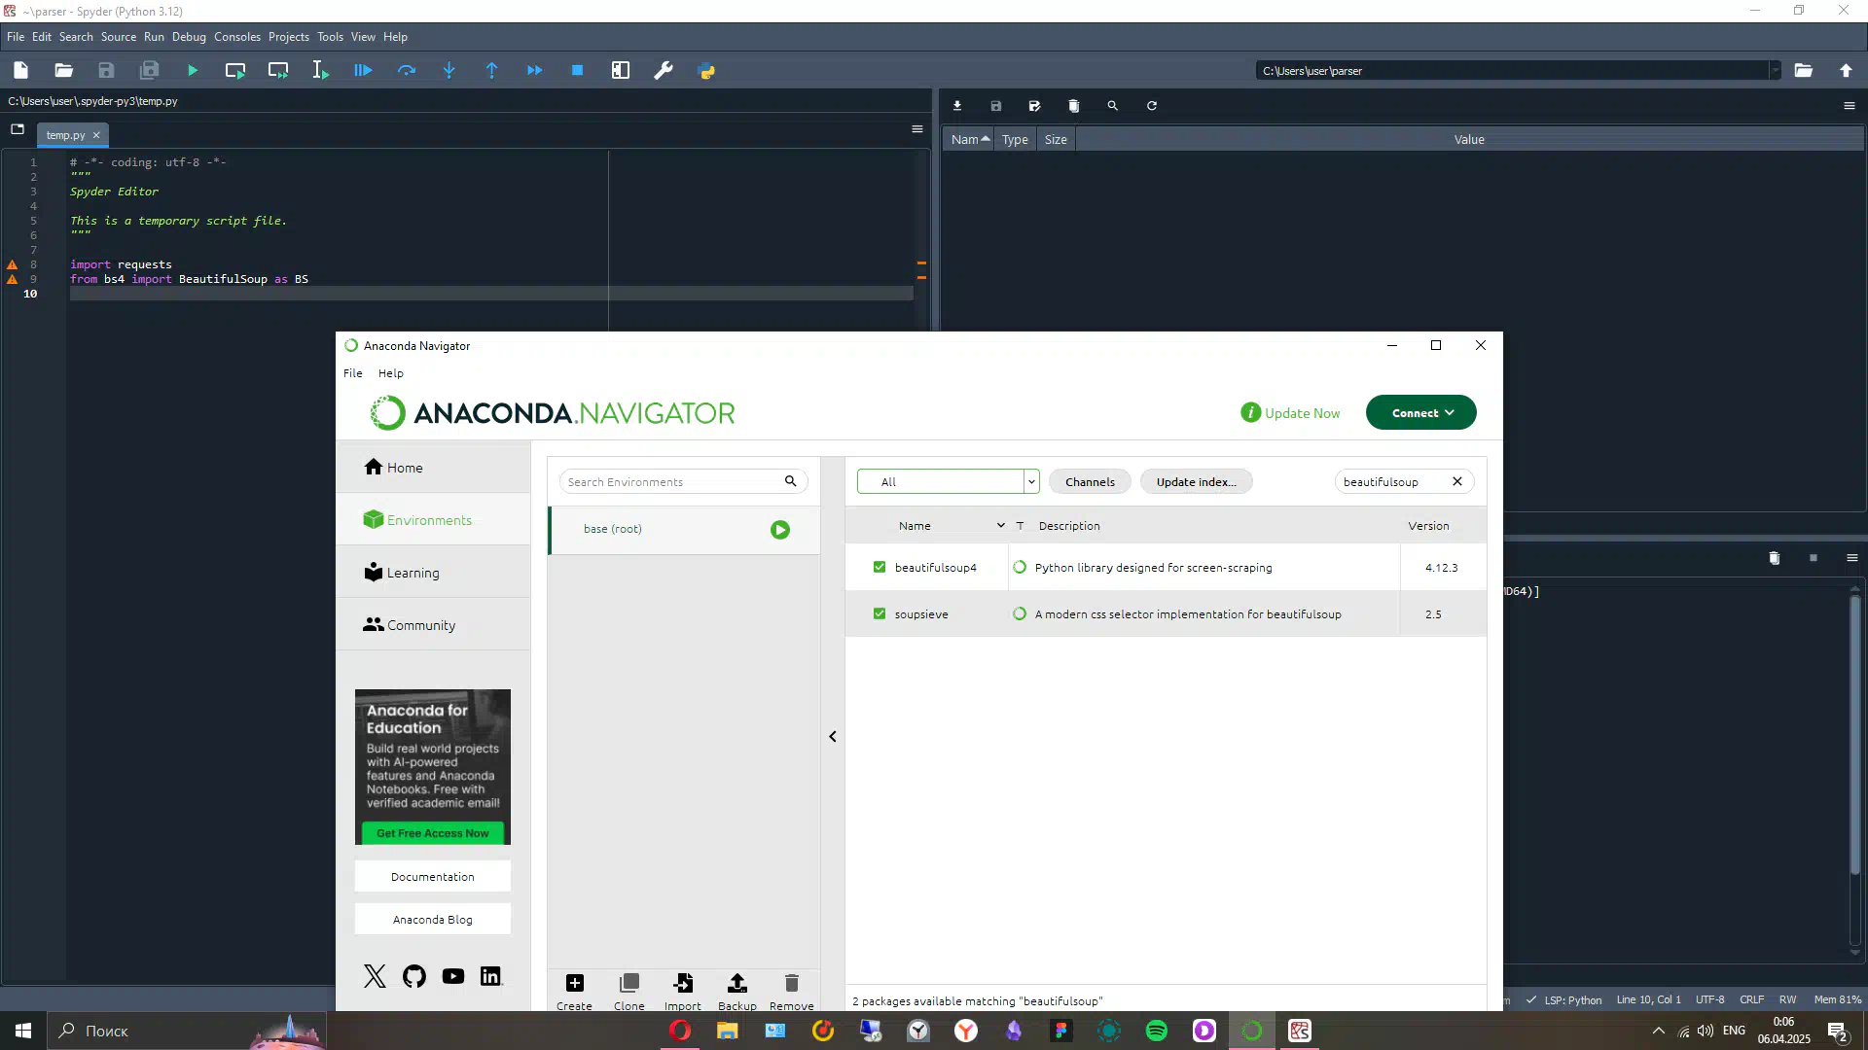The height and width of the screenshot is (1050, 1868).
Task: Run cell and advance in Spyder
Action: pos(278,70)
